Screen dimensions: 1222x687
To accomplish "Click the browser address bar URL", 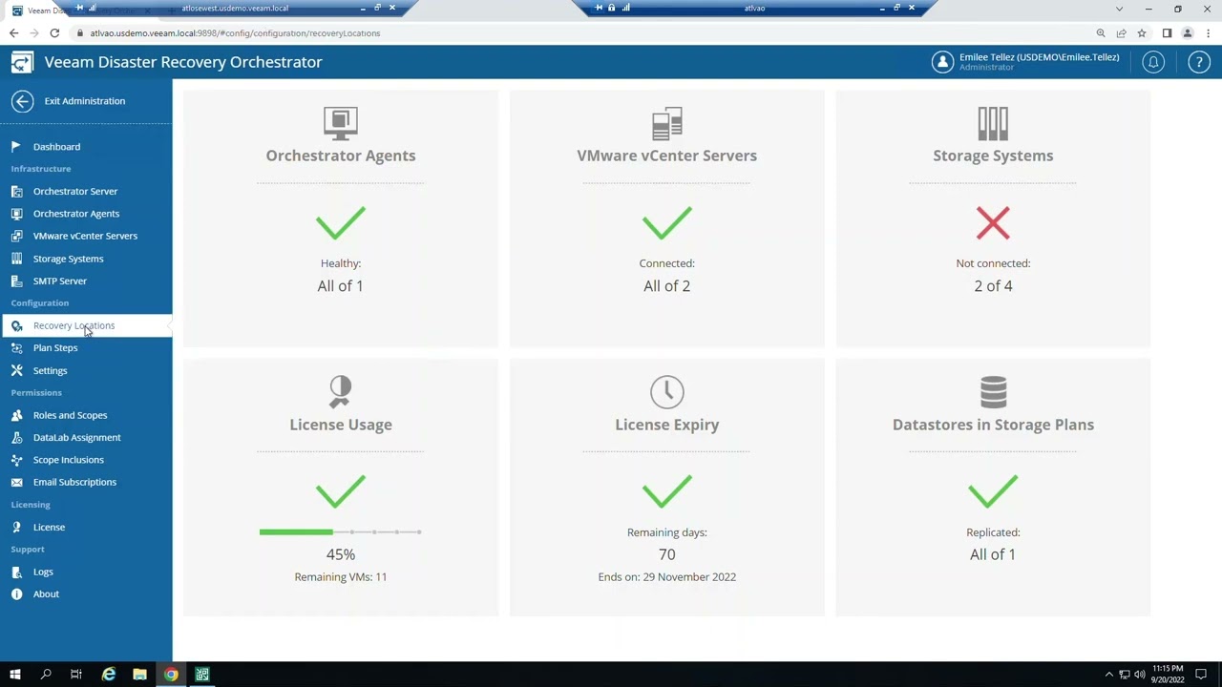I will [235, 33].
